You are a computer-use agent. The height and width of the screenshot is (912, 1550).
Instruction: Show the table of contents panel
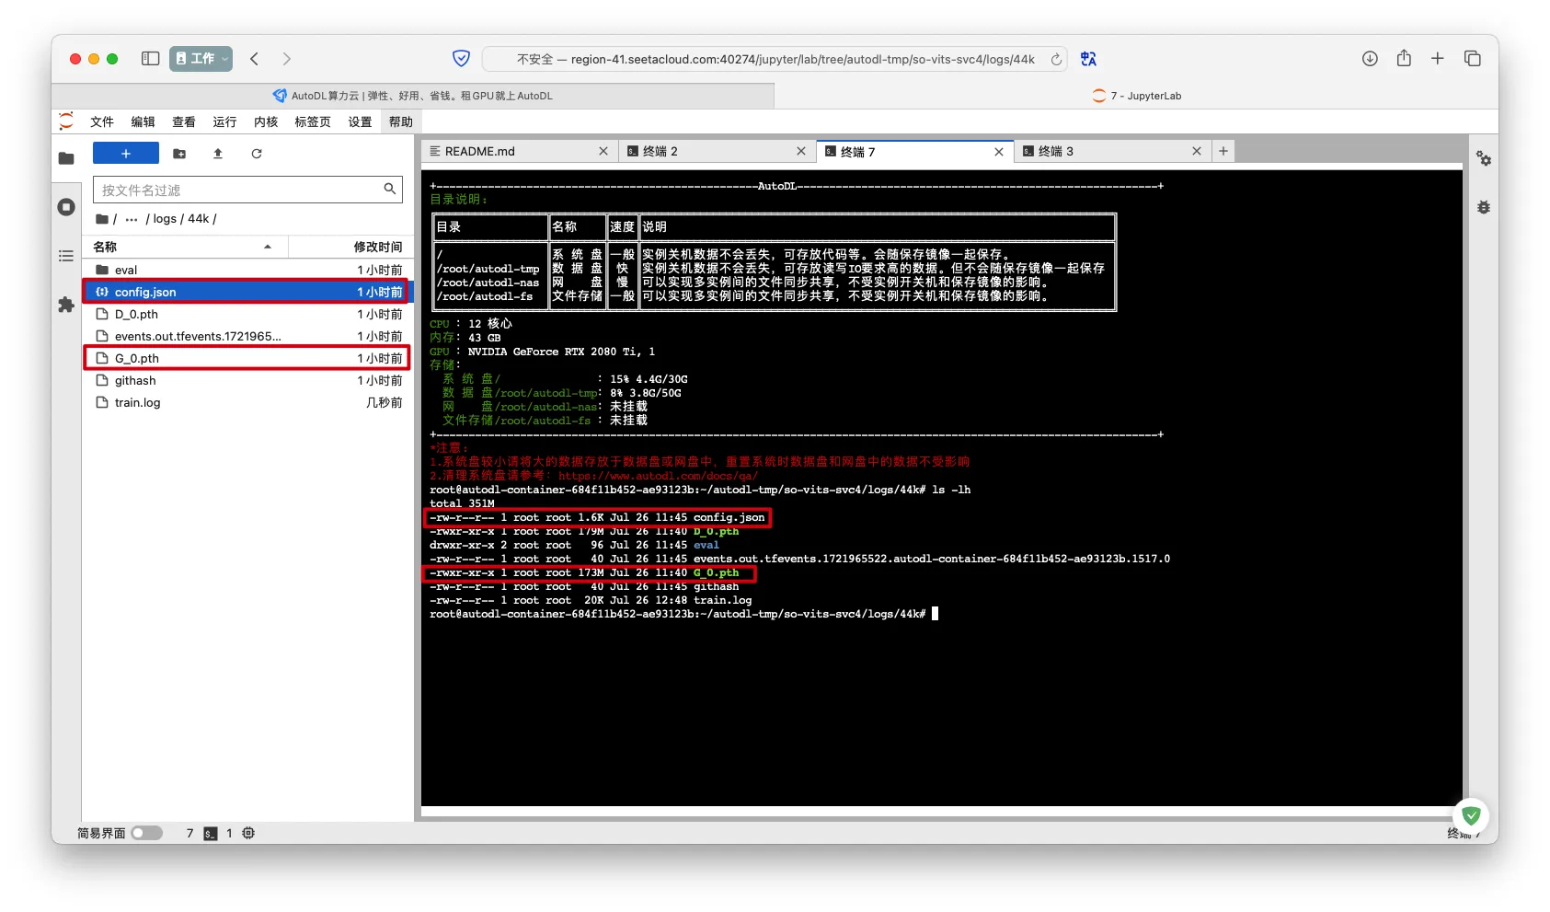[66, 256]
